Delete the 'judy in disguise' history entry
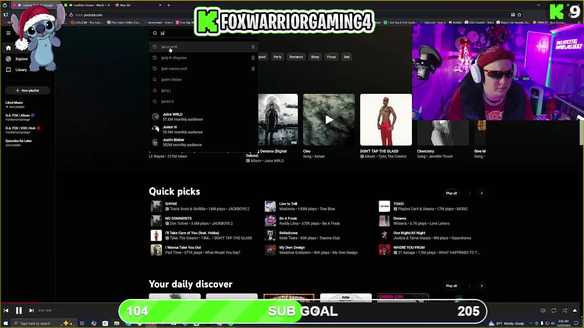 [253, 58]
